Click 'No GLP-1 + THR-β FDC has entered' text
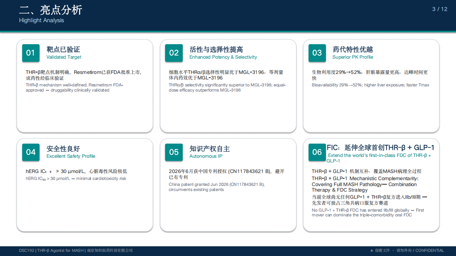 (x=368, y=212)
